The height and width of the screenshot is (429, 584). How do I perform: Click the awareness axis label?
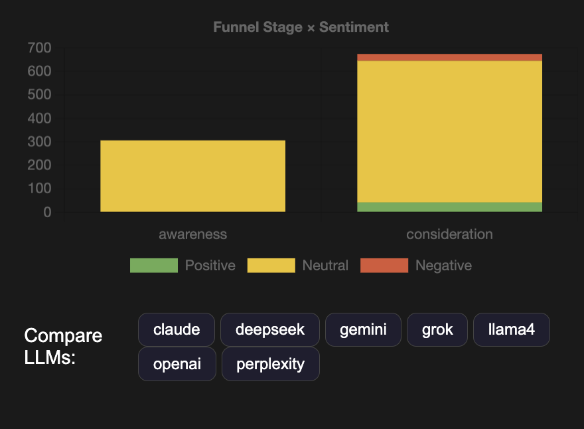click(x=193, y=234)
